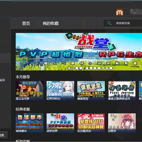Focus the 搜索服务器 search field

(123, 23)
